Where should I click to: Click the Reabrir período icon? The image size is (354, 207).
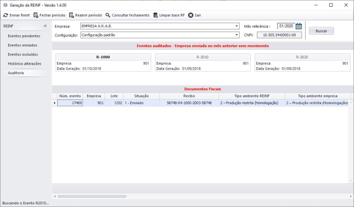[x=72, y=15]
